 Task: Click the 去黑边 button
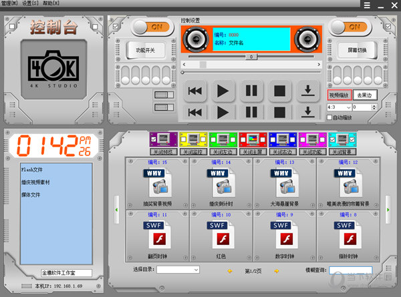pyautogui.click(x=364, y=95)
